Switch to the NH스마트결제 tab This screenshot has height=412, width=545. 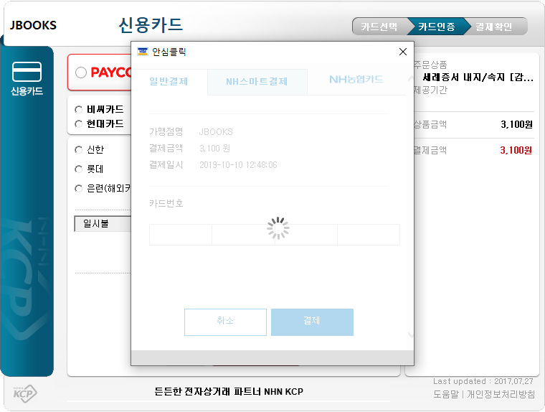(257, 82)
